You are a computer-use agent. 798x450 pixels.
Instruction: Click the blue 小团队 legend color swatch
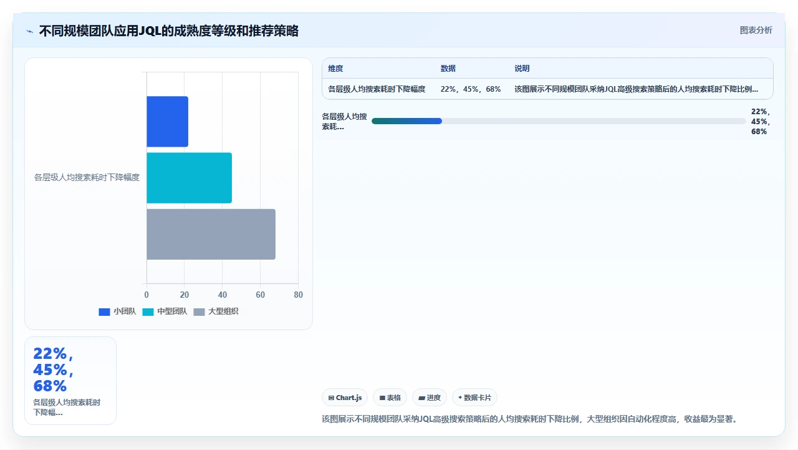pos(104,312)
